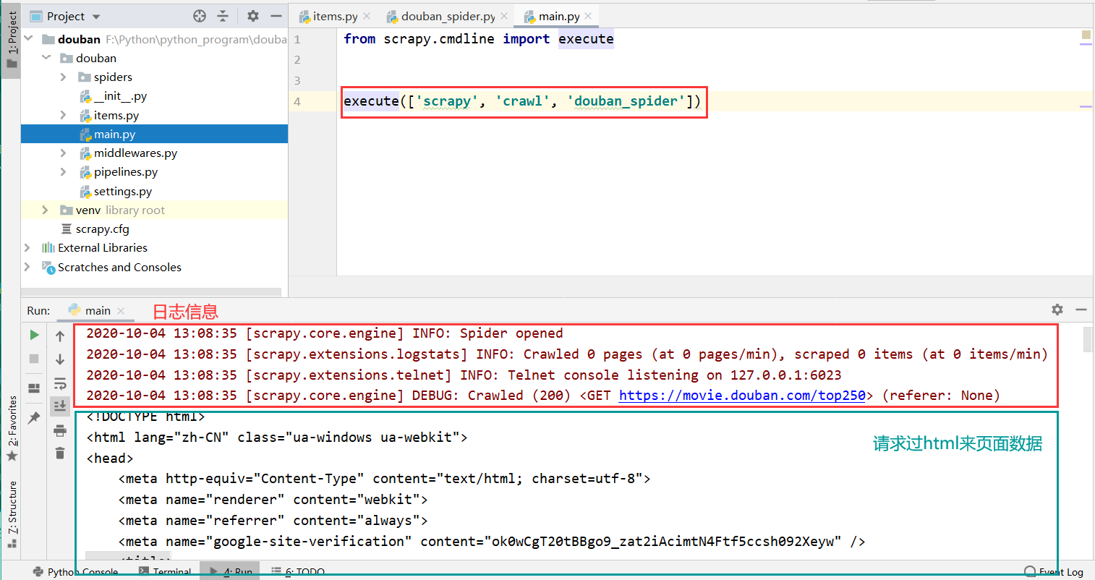
Task: Minimize the Run tool window
Action: (1081, 310)
